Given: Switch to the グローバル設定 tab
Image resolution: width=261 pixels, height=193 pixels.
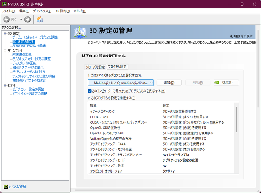Looking at the screenshot, I should pyautogui.click(x=95, y=67).
